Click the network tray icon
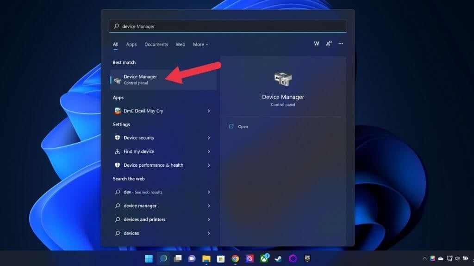The image size is (474, 266). tap(449, 259)
